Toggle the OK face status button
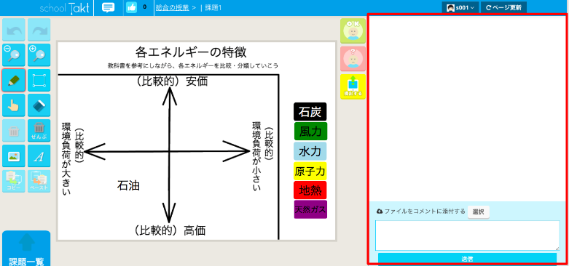 pyautogui.click(x=353, y=31)
